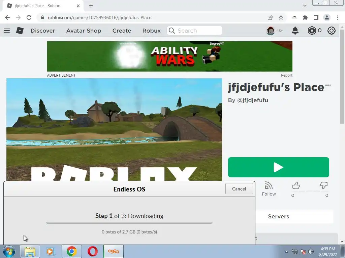Open the user avatar profile picture

271,31
